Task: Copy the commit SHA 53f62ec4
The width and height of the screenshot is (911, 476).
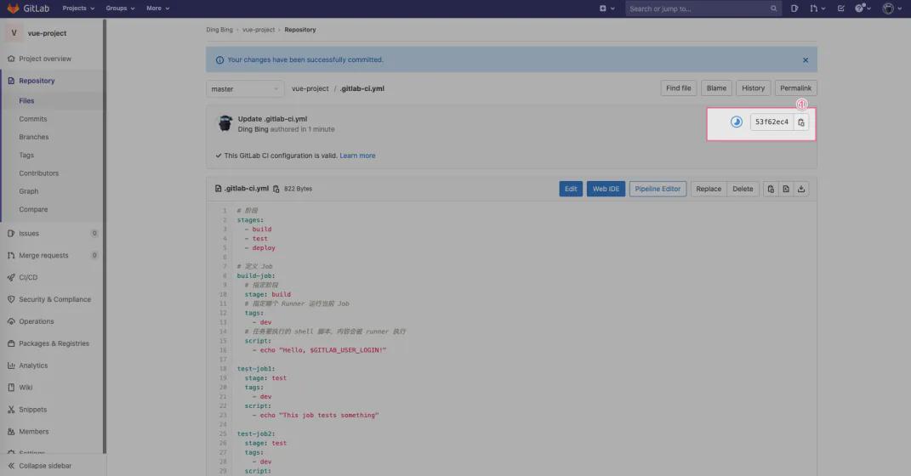Action: [x=801, y=122]
